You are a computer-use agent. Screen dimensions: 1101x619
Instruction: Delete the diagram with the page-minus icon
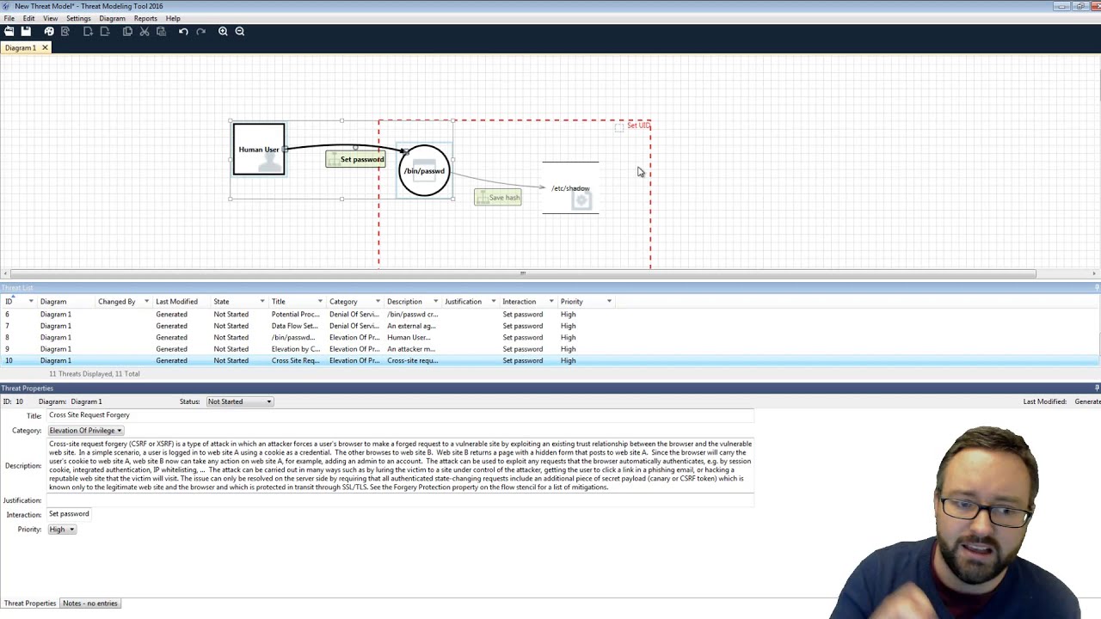pyautogui.click(x=105, y=31)
